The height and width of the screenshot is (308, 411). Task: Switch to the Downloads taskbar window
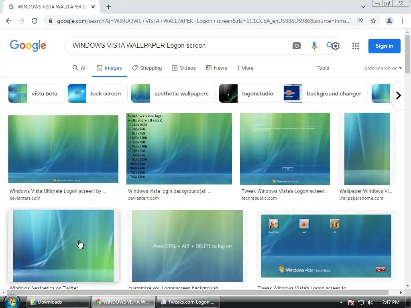click(x=58, y=302)
